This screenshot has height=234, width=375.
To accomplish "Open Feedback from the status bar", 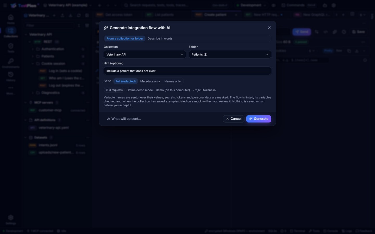I will 364,231.
